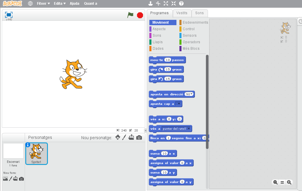Select the Esdeveniments block category
This screenshot has width=302, height=191.
[194, 23]
